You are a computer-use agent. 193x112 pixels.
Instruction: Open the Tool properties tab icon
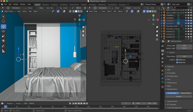tap(162, 46)
